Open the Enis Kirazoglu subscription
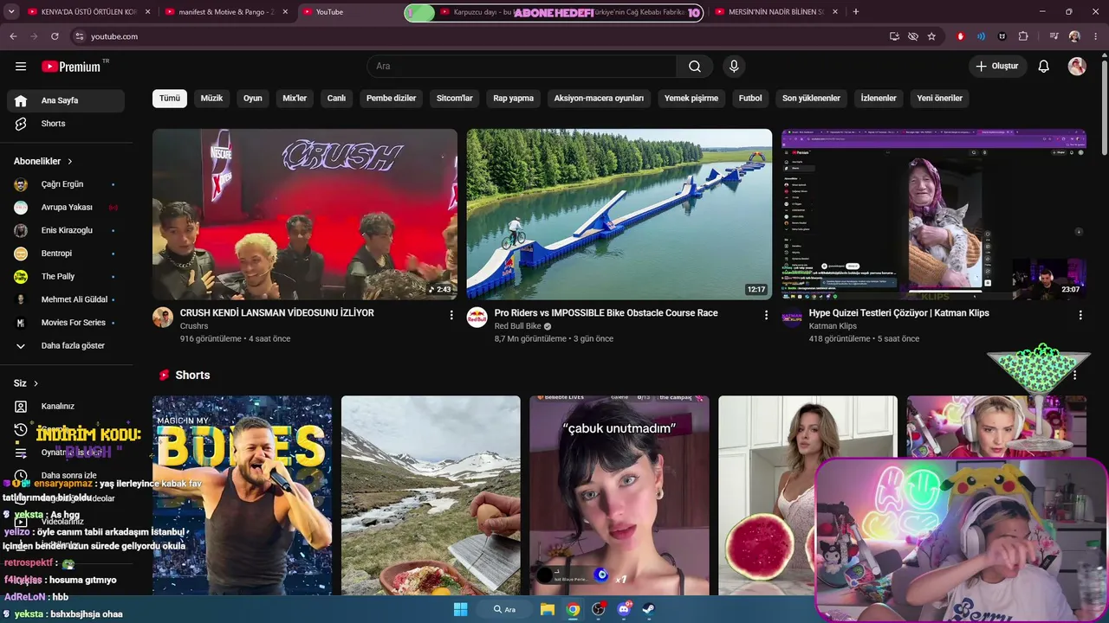This screenshot has width=1109, height=623. click(x=66, y=230)
